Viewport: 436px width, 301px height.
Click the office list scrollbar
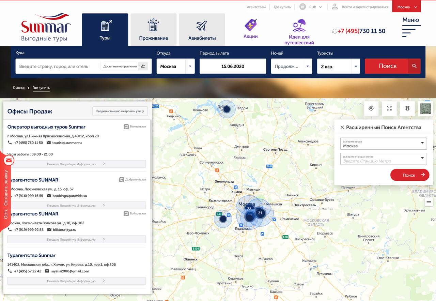click(151, 164)
